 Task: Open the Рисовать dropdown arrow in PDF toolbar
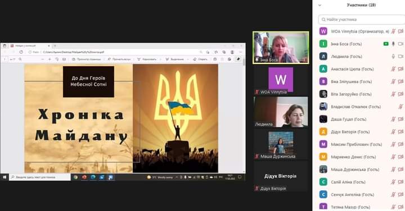click(160, 59)
